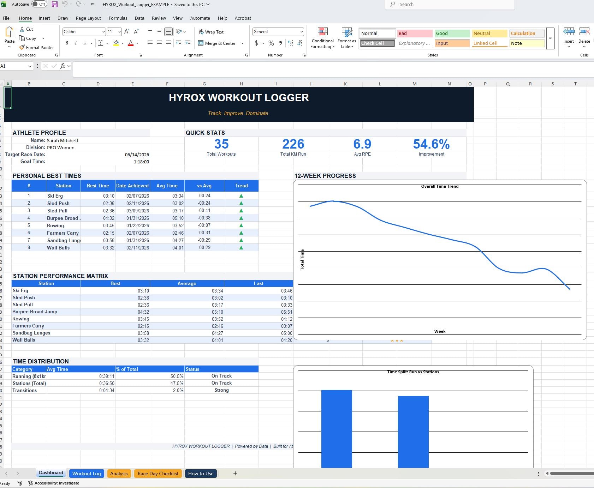This screenshot has height=488, width=594.
Task: Toggle Italic formatting
Action: tap(76, 43)
